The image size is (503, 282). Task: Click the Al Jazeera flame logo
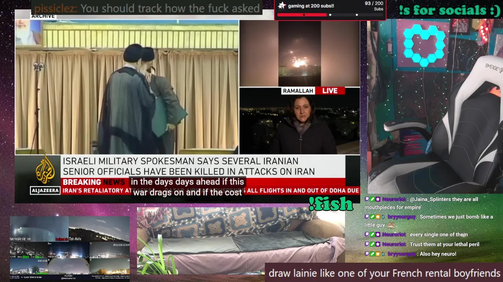pos(45,170)
